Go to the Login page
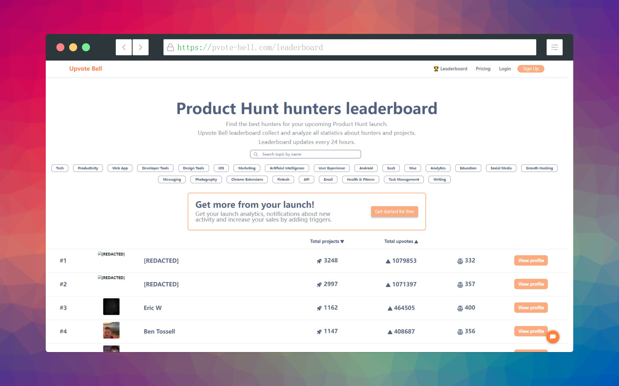Viewport: 619px width, 386px height. [505, 69]
